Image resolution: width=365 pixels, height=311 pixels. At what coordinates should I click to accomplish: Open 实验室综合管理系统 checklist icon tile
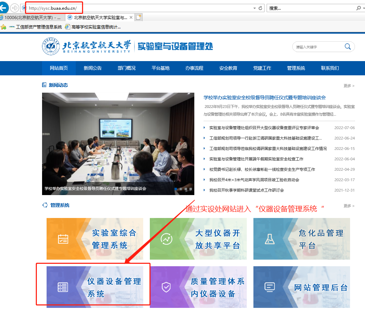pos(63,239)
